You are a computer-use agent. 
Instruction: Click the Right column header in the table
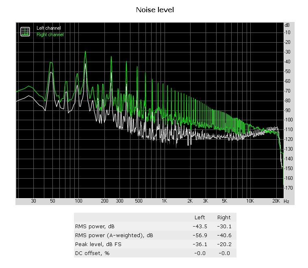224,217
